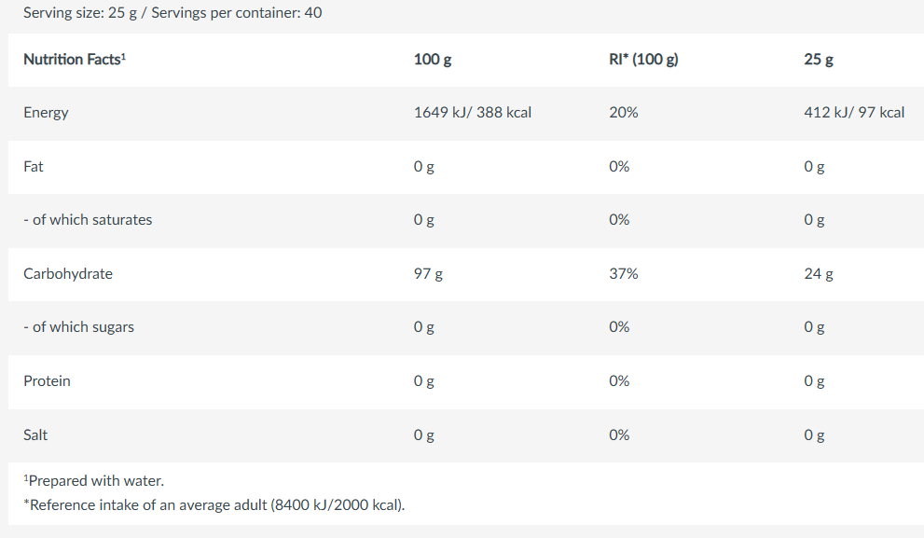Click the Nutrition Facts column header
924x538 pixels.
(74, 60)
